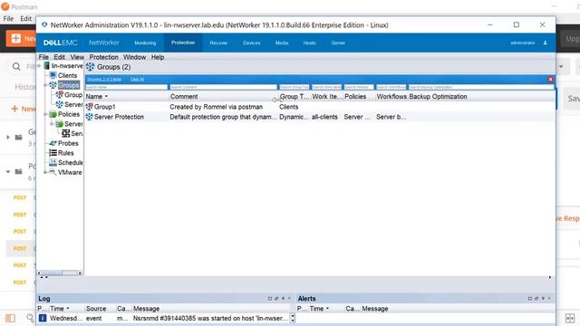
Task: Click the Postman search magnifier icon
Action: (x=16, y=66)
